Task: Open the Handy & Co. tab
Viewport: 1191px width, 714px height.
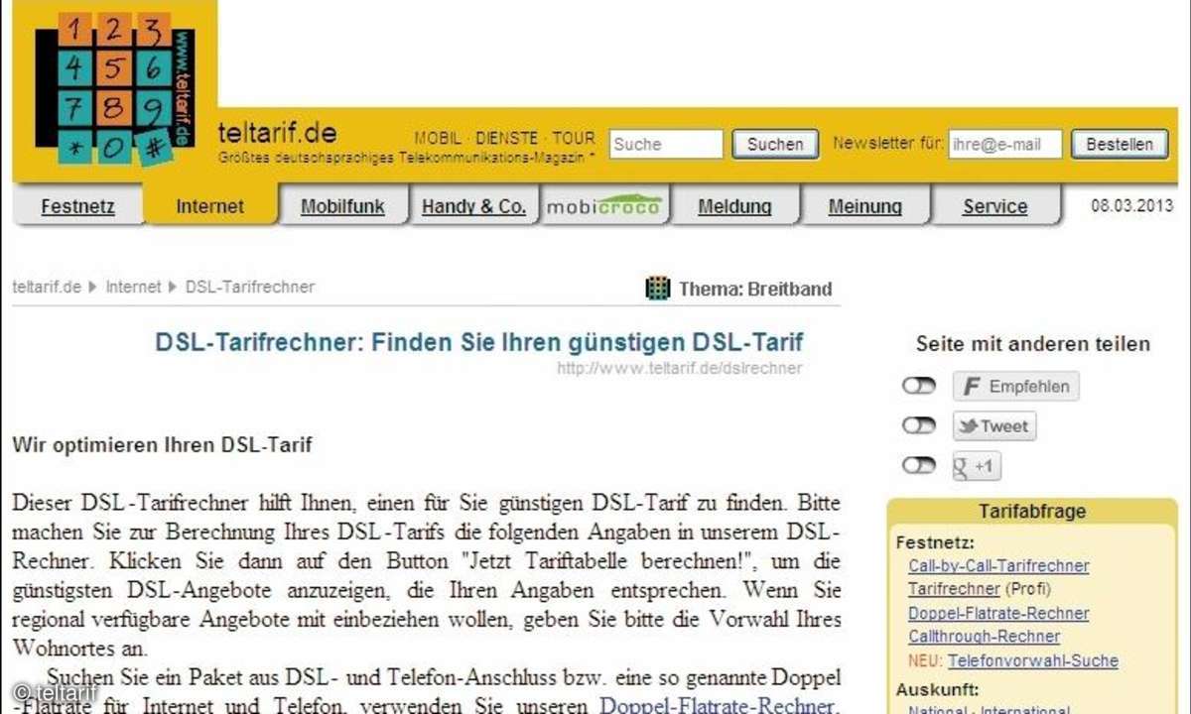Action: tap(473, 206)
